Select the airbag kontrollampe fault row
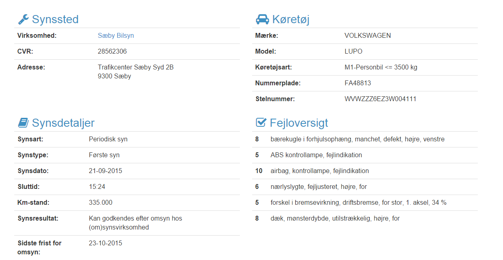Viewport: 503px width, 260px height. pyautogui.click(x=365, y=171)
